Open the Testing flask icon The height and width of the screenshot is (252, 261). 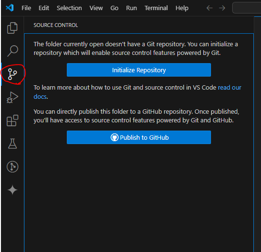[x=12, y=144]
